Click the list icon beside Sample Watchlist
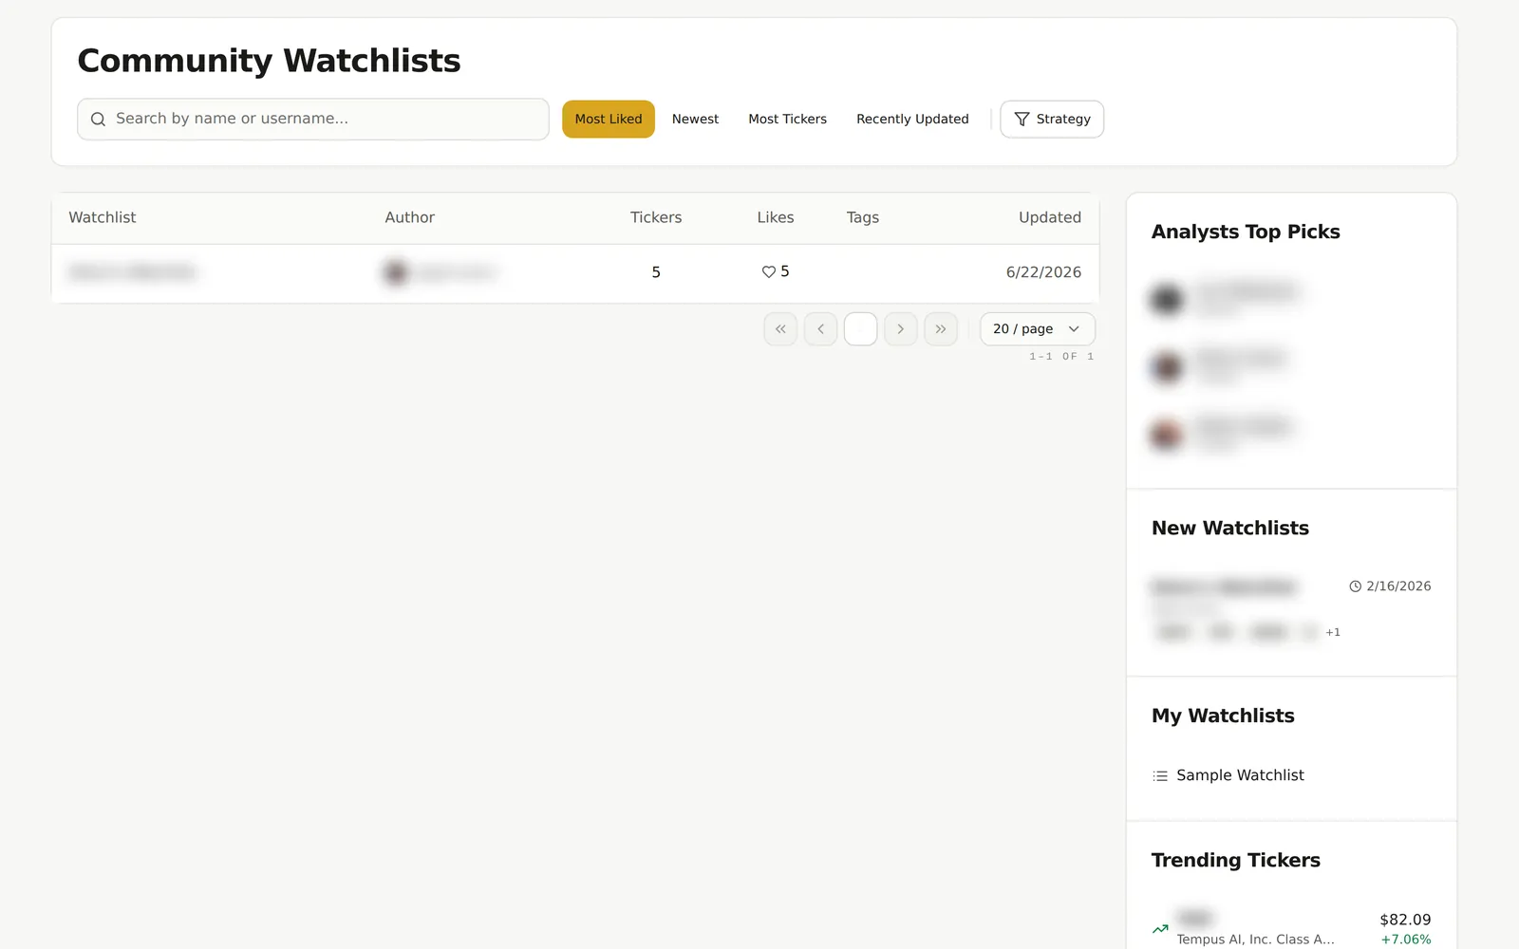Image resolution: width=1519 pixels, height=949 pixels. tap(1160, 776)
